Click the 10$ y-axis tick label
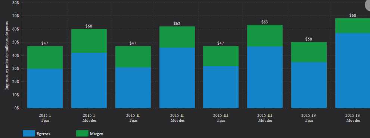The height and width of the screenshot is (138, 370). coord(16,95)
